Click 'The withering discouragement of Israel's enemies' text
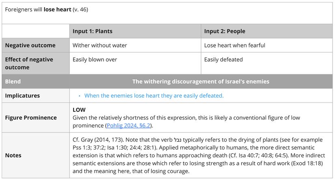Image resolution: width=335 pixels, height=180 pixels. pos(201,81)
